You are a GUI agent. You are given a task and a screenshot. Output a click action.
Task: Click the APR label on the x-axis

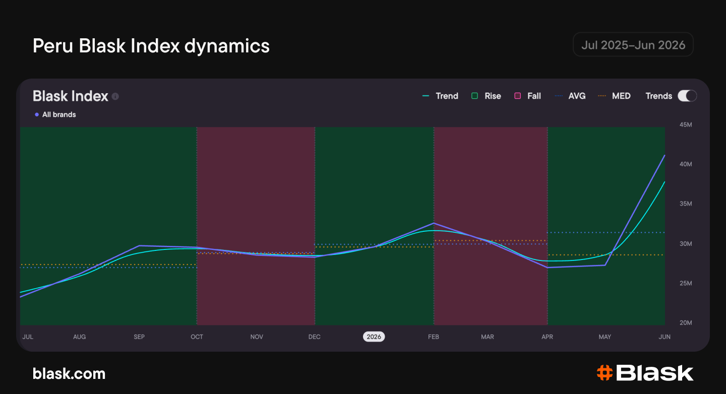[548, 337]
